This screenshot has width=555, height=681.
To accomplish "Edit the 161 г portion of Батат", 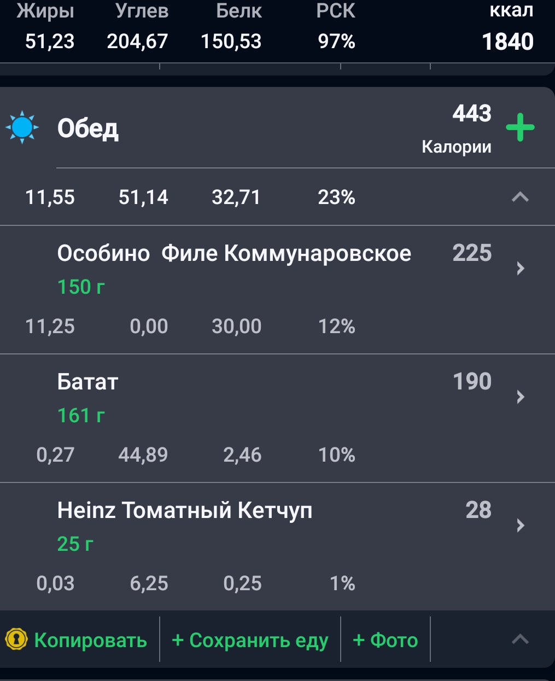I will pyautogui.click(x=81, y=415).
